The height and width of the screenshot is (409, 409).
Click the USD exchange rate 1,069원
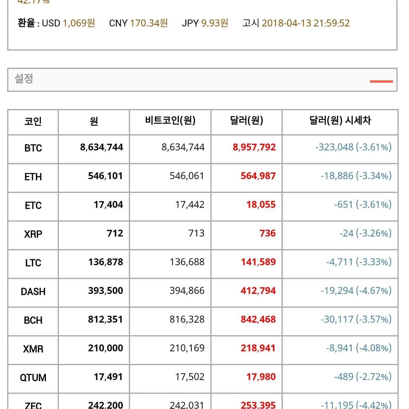pyautogui.click(x=79, y=23)
